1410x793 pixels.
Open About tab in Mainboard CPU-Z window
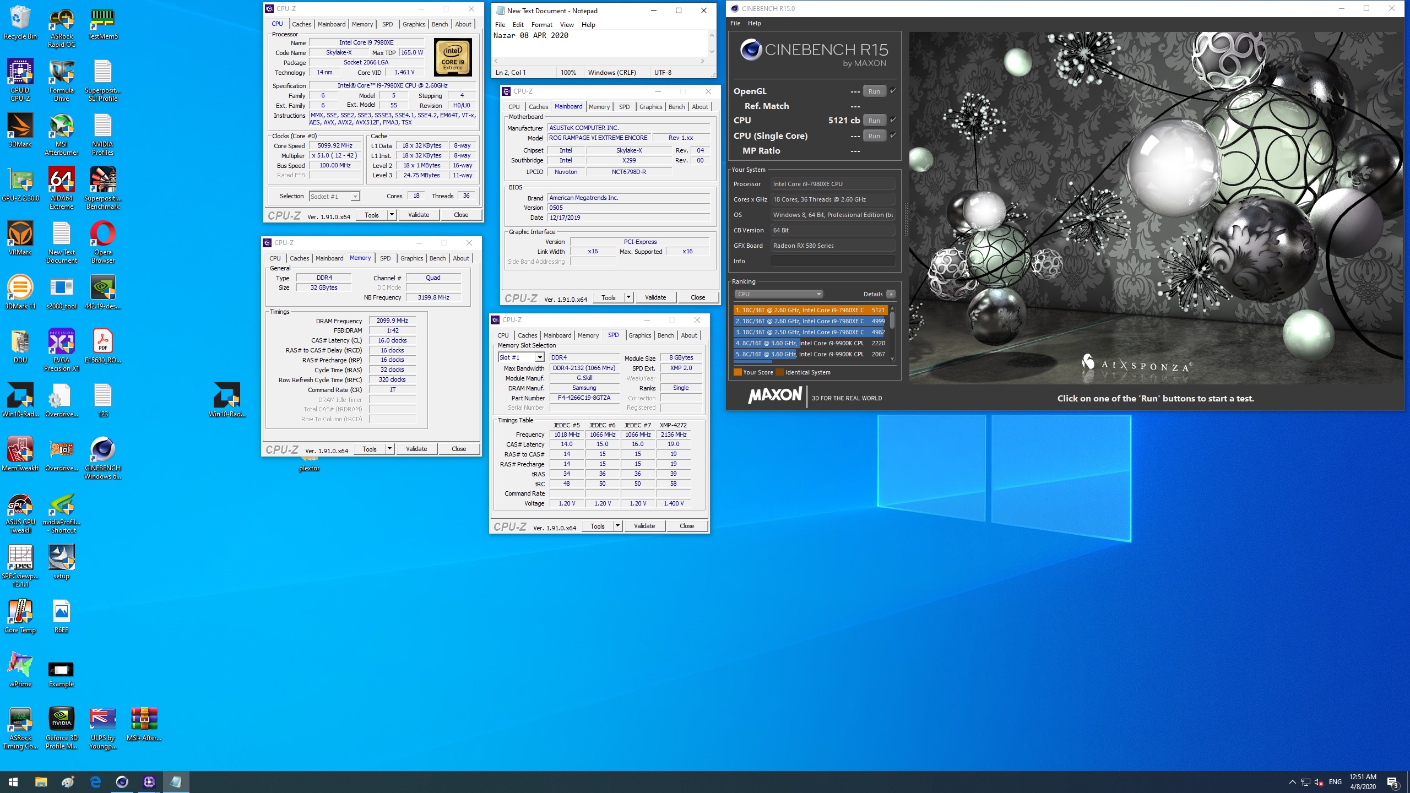[x=700, y=107]
